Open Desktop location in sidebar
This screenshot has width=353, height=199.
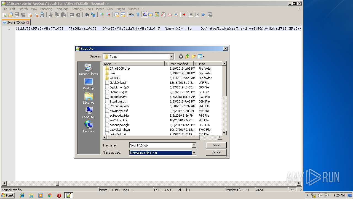point(88,84)
